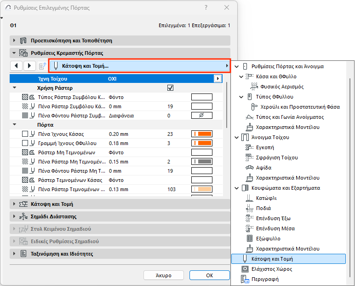Screen dimensions: 355x286
Task: Click Περιγραφή description icon
Action: [x=245, y=279]
